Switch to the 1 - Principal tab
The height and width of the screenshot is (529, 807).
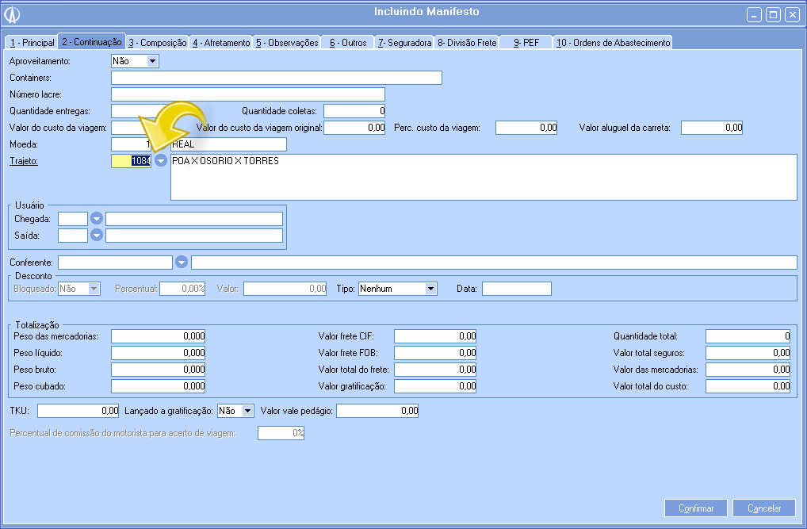[x=32, y=43]
